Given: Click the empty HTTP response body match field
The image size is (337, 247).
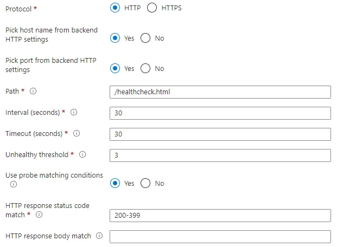Looking at the screenshot, I should tap(220, 237).
